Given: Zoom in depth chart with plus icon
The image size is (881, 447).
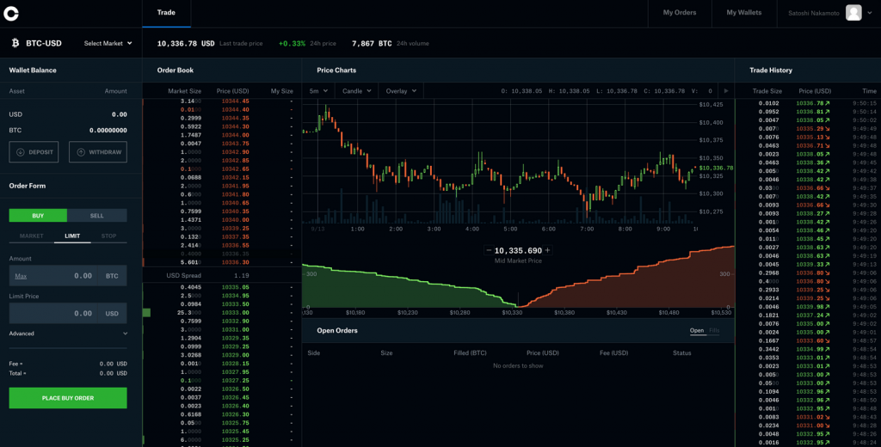Looking at the screenshot, I should [547, 250].
